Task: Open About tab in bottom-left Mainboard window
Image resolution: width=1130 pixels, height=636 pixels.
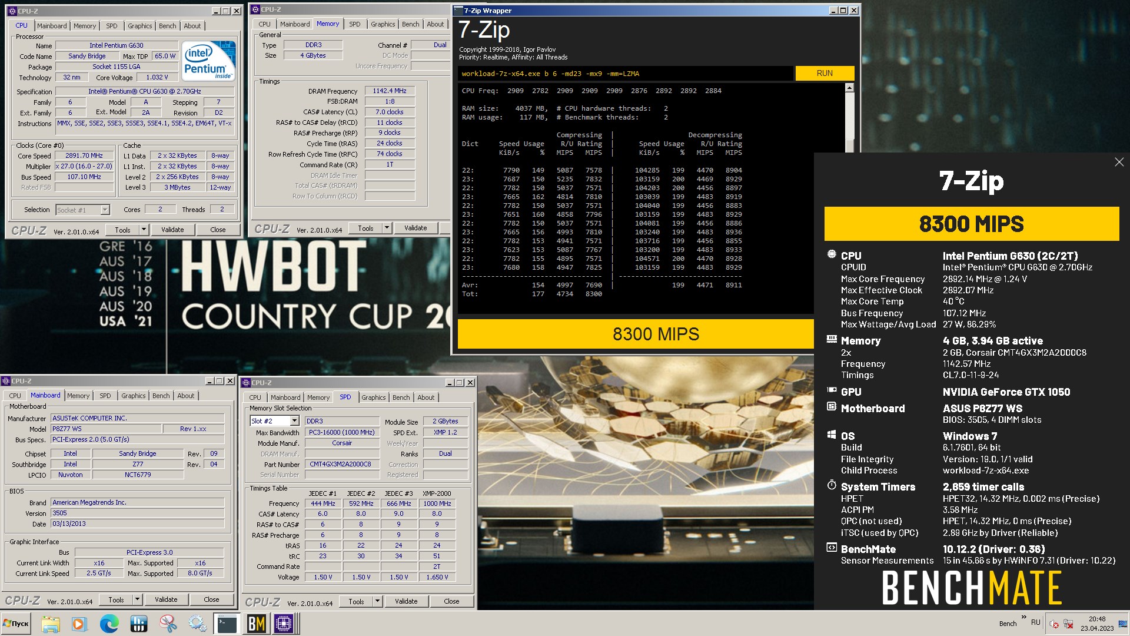Action: coord(185,396)
